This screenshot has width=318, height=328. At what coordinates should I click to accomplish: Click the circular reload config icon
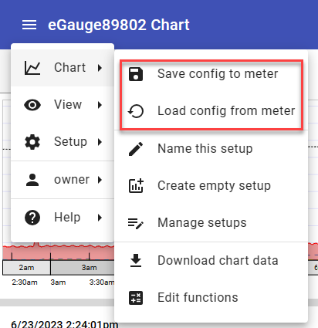tap(136, 111)
